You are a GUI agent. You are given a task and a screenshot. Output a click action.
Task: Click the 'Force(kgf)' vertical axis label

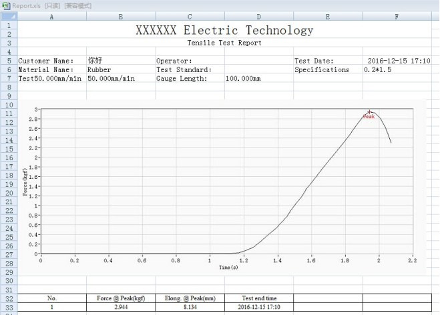coord(25,182)
